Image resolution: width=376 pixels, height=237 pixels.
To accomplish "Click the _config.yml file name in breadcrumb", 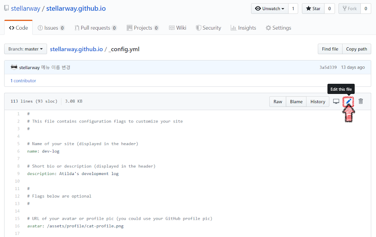I will [x=124, y=49].
